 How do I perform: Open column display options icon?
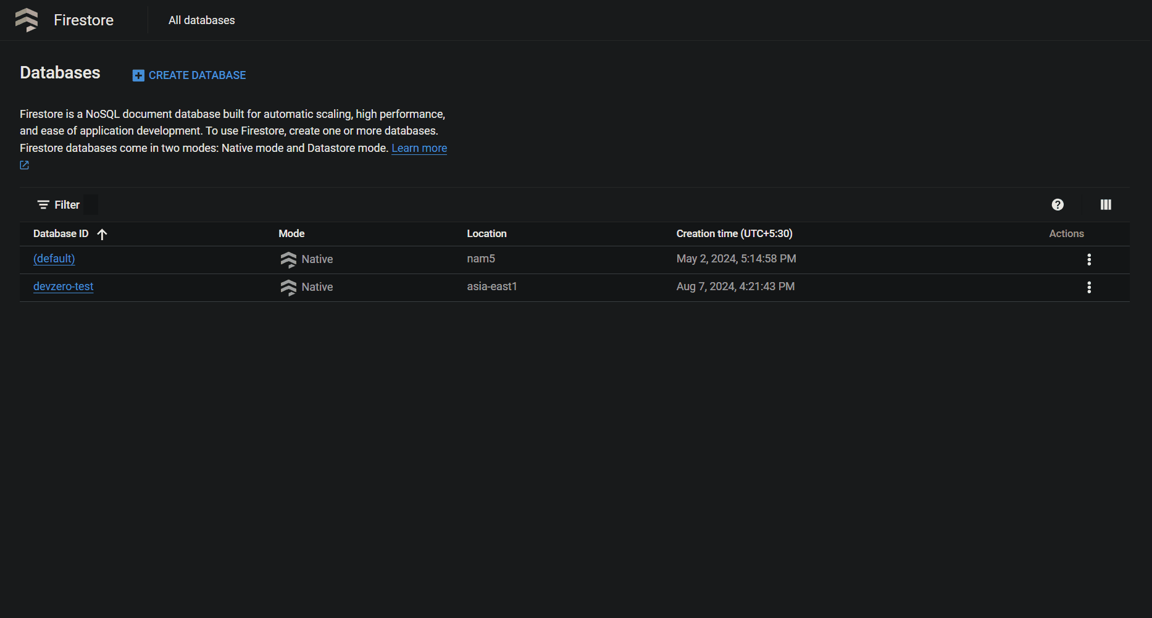tap(1106, 204)
